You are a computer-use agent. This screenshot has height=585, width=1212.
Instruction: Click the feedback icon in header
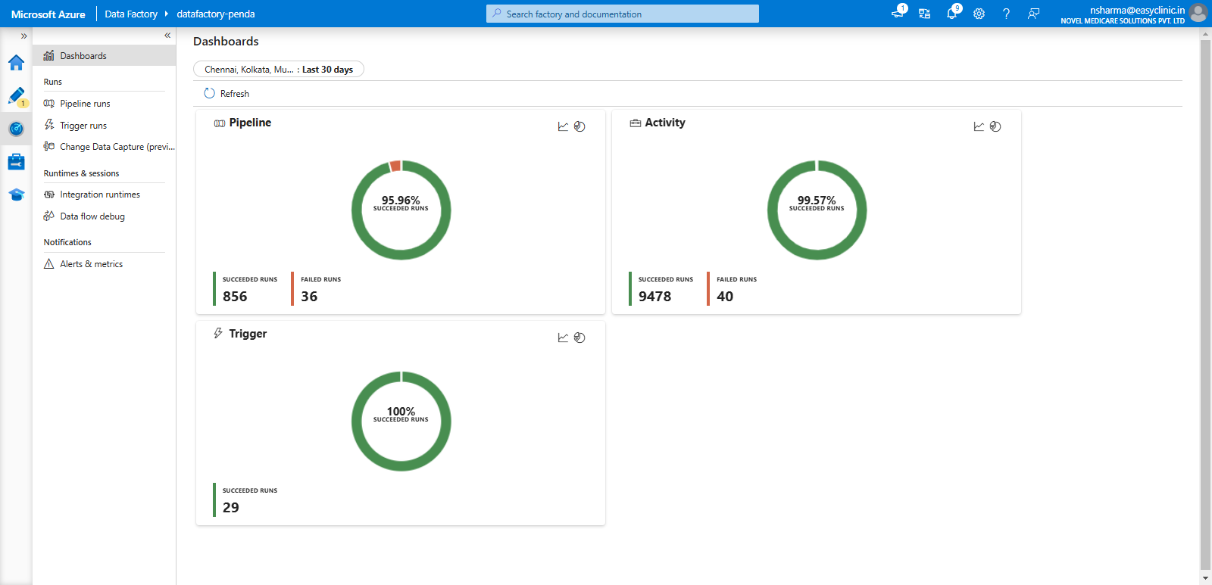pos(1033,14)
